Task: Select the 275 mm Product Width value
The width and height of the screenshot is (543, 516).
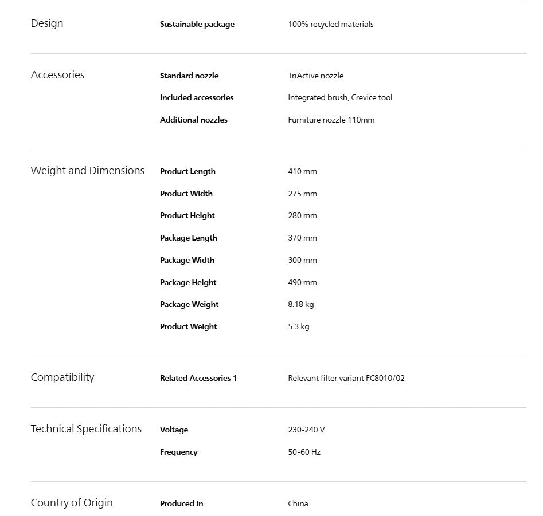Action: point(302,194)
